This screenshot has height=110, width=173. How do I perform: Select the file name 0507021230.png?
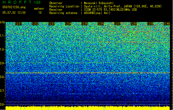tap(14, 7)
